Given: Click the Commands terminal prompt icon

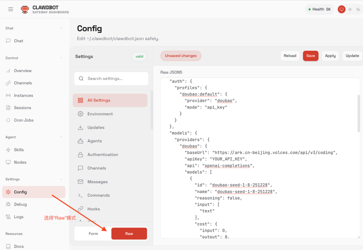Looking at the screenshot, I should (80, 195).
